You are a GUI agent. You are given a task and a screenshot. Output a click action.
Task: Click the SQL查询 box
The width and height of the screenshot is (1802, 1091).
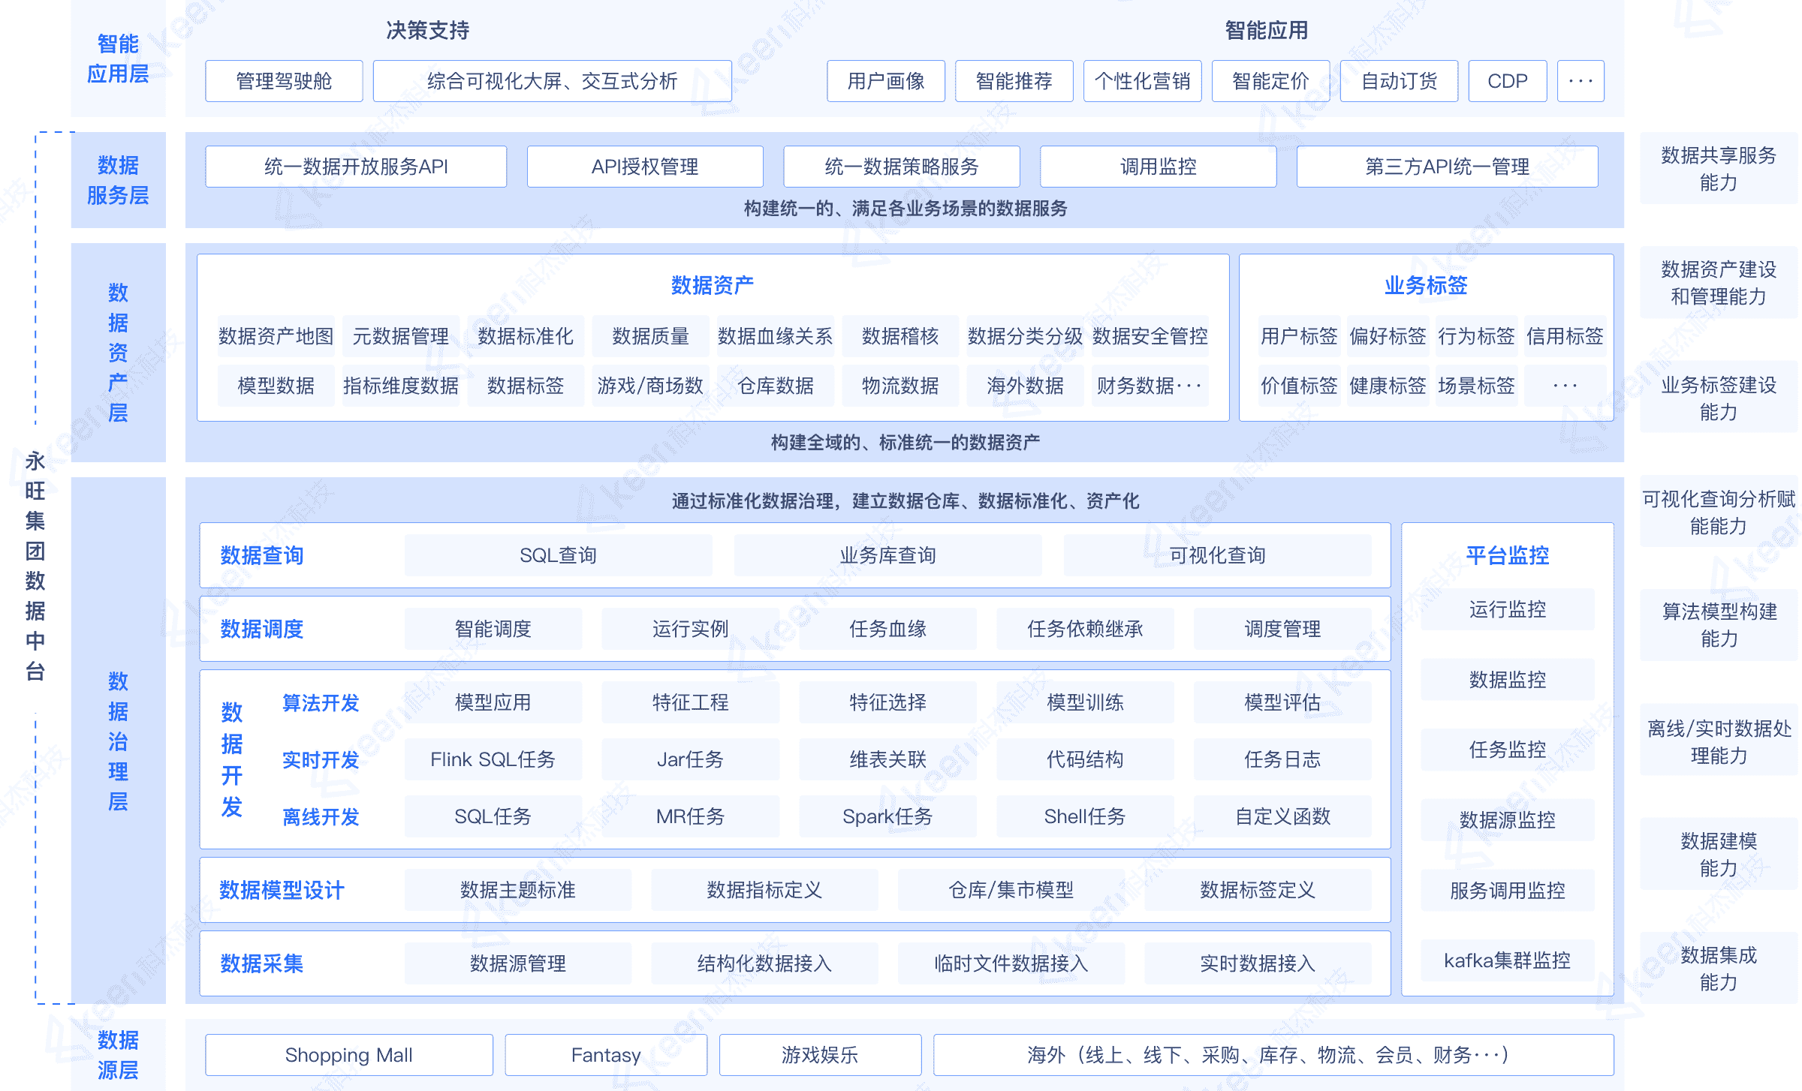(558, 555)
